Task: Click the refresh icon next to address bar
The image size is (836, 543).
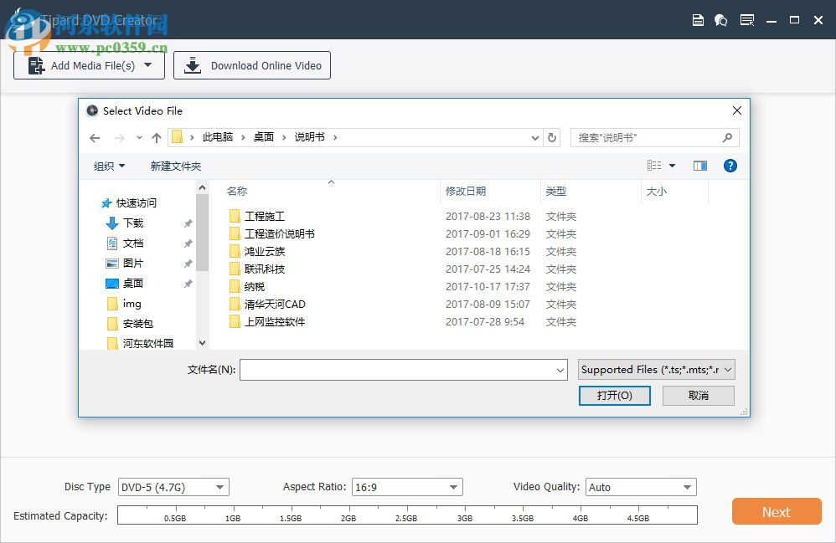Action: point(552,137)
